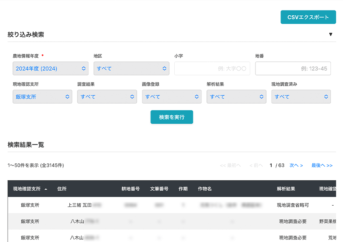Click the 住所 column header
The height and width of the screenshot is (242, 343).
click(62, 189)
